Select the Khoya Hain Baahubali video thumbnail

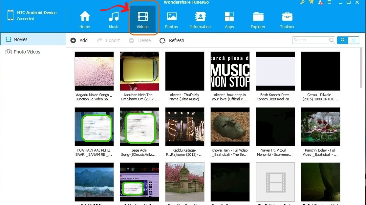click(x=230, y=127)
